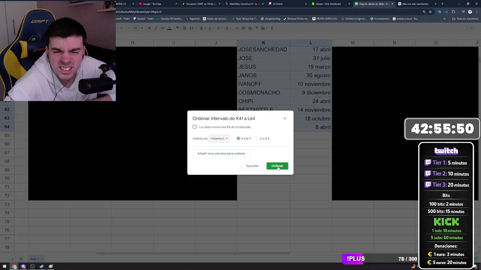The image size is (481, 270).
Task: Close the Ordenar intervalo dialog
Action: click(x=285, y=118)
